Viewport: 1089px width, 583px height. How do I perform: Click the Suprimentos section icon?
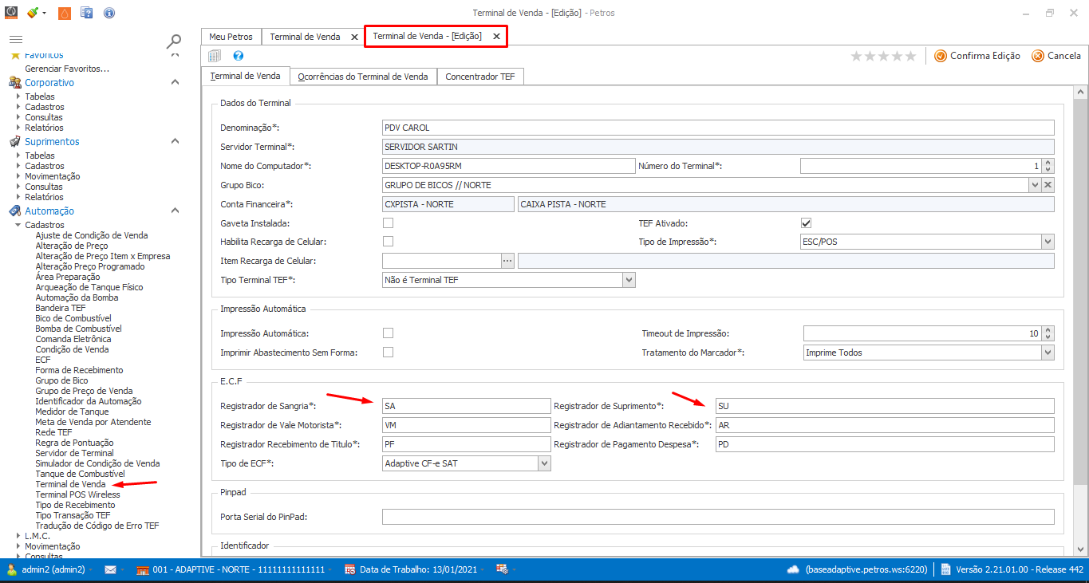pos(14,141)
